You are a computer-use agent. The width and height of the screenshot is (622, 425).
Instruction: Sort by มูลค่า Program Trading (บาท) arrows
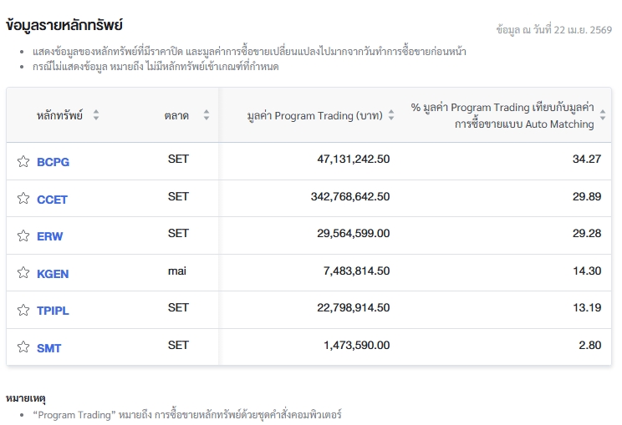[x=390, y=115]
